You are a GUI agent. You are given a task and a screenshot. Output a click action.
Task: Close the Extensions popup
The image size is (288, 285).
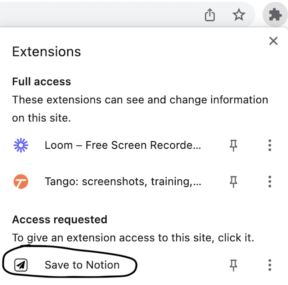[x=273, y=41]
